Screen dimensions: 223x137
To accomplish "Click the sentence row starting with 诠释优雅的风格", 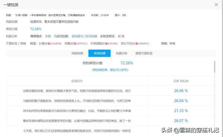I will (x=77, y=91).
